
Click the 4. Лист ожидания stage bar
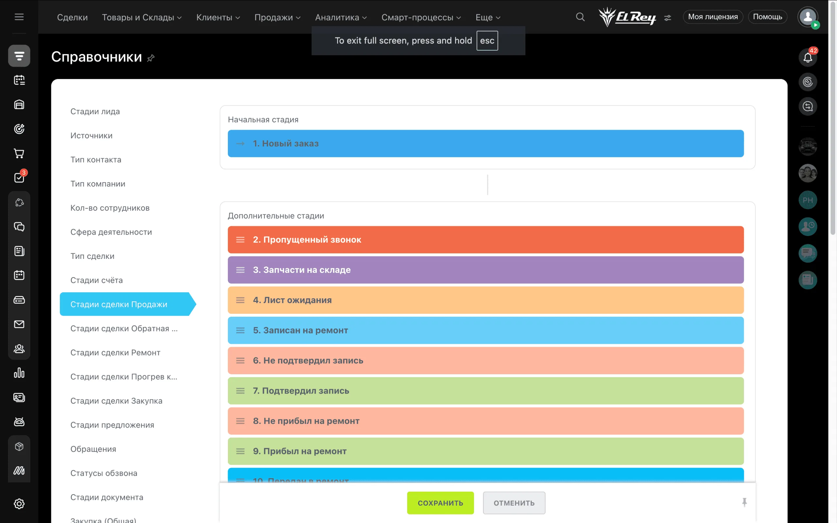(486, 300)
